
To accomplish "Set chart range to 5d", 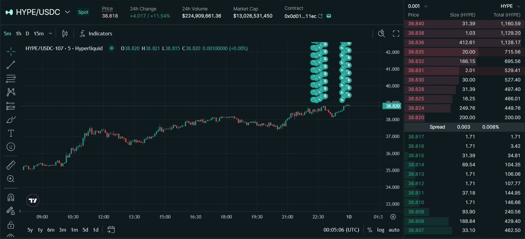I will click(x=85, y=230).
